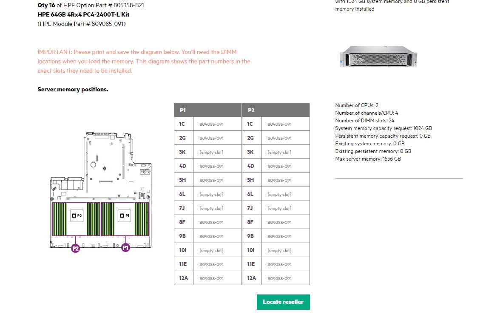503x314 pixels.
Task: Select P2 slot 12A part number
Action: coord(279,278)
